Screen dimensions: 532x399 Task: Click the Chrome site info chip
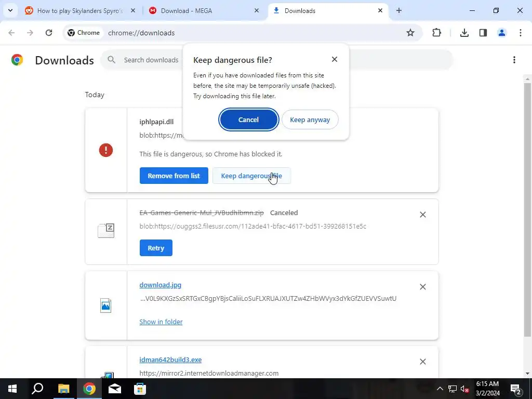pyautogui.click(x=84, y=33)
